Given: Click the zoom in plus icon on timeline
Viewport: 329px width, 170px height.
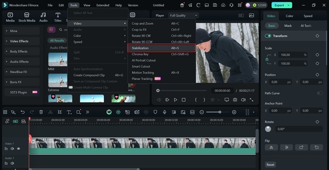Looking at the screenshot, I should (x=234, y=112).
